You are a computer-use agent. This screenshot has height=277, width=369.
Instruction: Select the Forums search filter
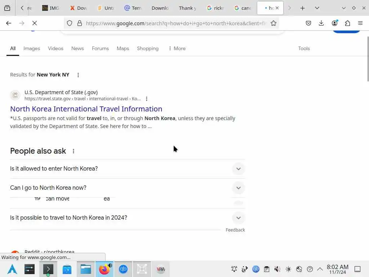[x=100, y=49]
